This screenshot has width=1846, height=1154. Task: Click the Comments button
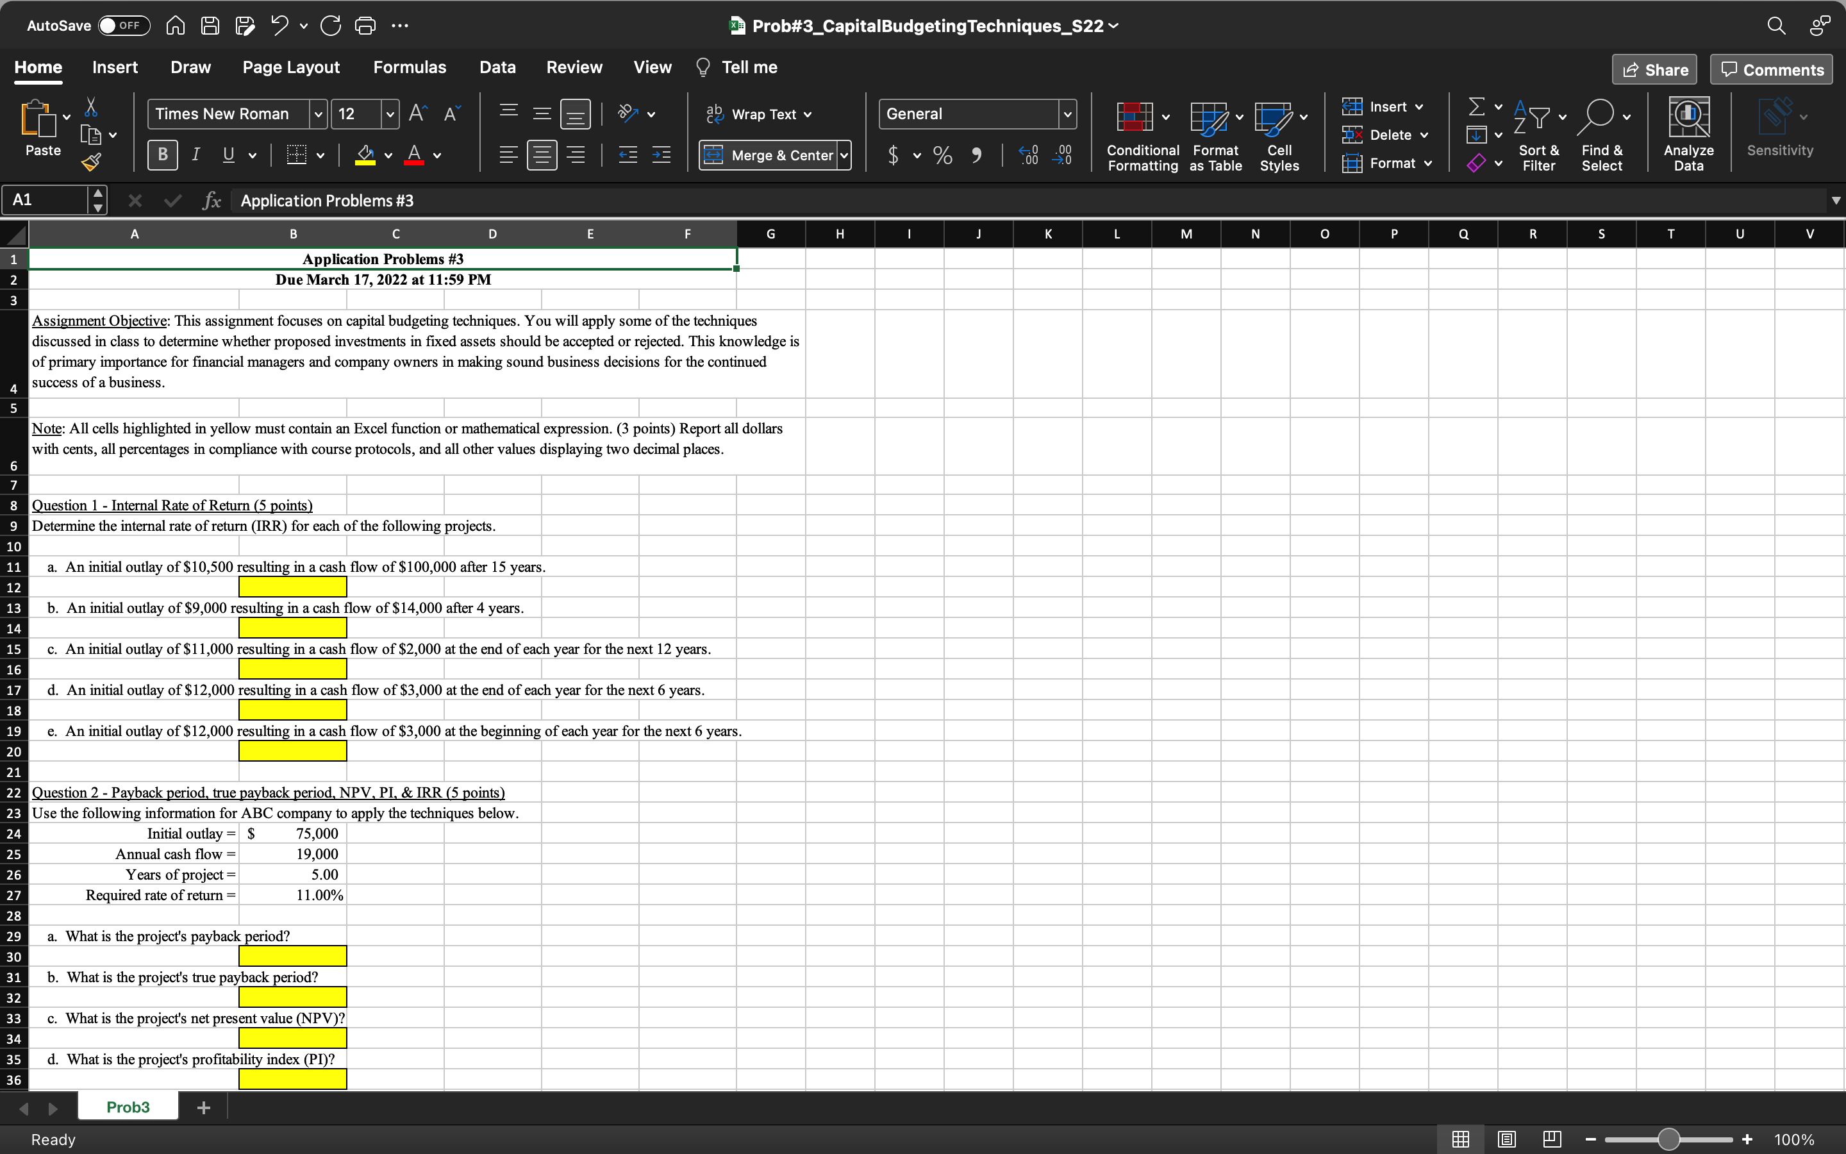point(1771,69)
